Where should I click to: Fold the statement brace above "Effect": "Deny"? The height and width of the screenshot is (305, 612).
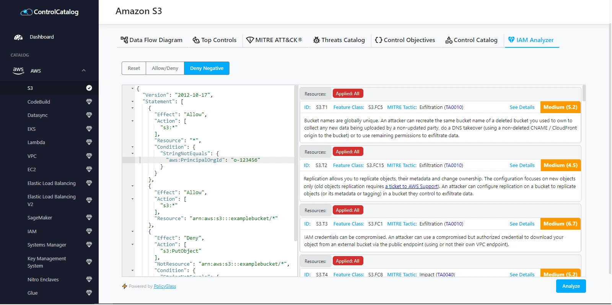pyautogui.click(x=133, y=232)
